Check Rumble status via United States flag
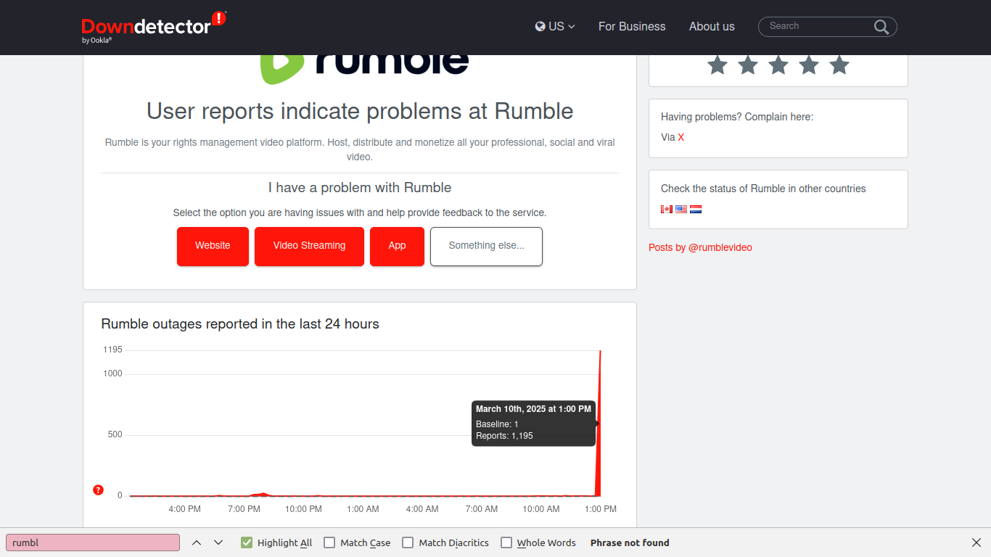 tap(681, 209)
